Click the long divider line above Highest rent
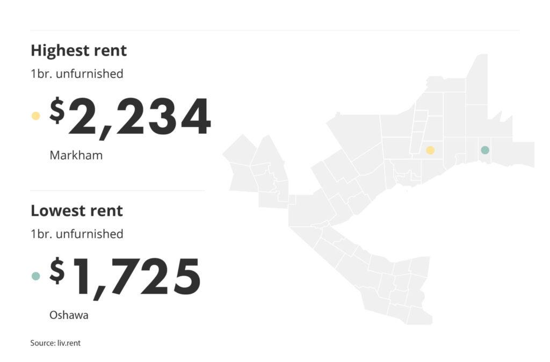This screenshot has width=550, height=362. (274, 30)
